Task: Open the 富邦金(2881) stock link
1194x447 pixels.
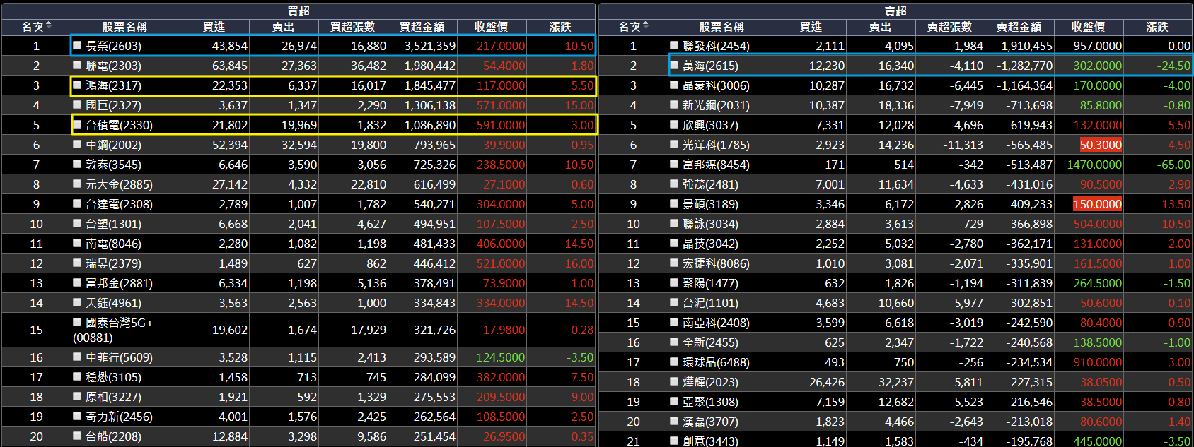Action: (119, 283)
